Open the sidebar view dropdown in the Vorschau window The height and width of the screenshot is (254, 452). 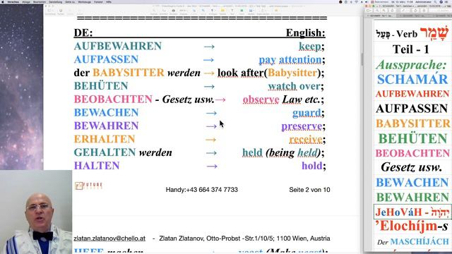click(369, 11)
